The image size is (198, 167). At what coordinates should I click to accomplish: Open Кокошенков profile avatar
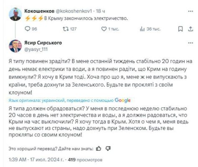click(x=15, y=14)
